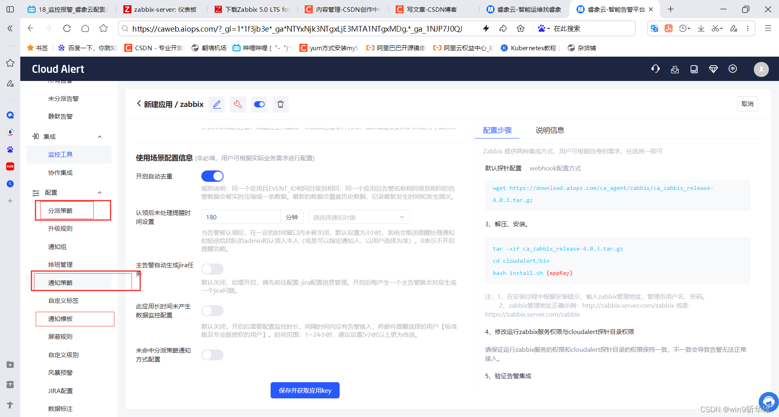
Task: Switch to zabbix-server 仪表板 browser tab
Action: [160, 9]
